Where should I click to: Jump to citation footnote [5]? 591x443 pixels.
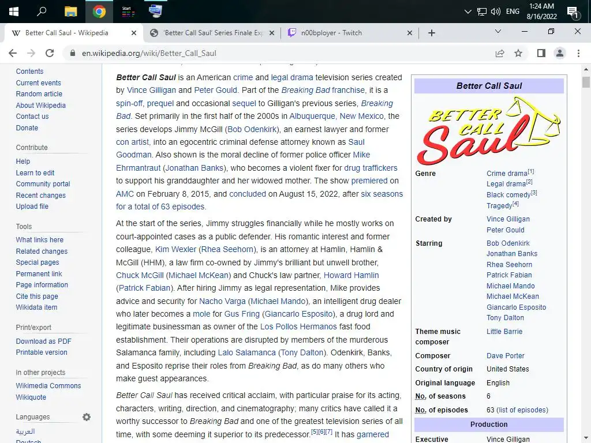pyautogui.click(x=314, y=431)
